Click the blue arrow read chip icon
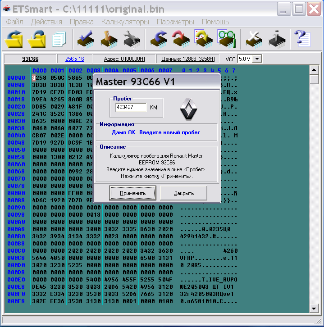This screenshot has height=327, width=324. pyautogui.click(x=159, y=39)
